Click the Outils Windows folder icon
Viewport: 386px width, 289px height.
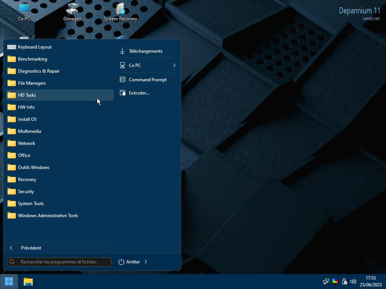[12, 167]
